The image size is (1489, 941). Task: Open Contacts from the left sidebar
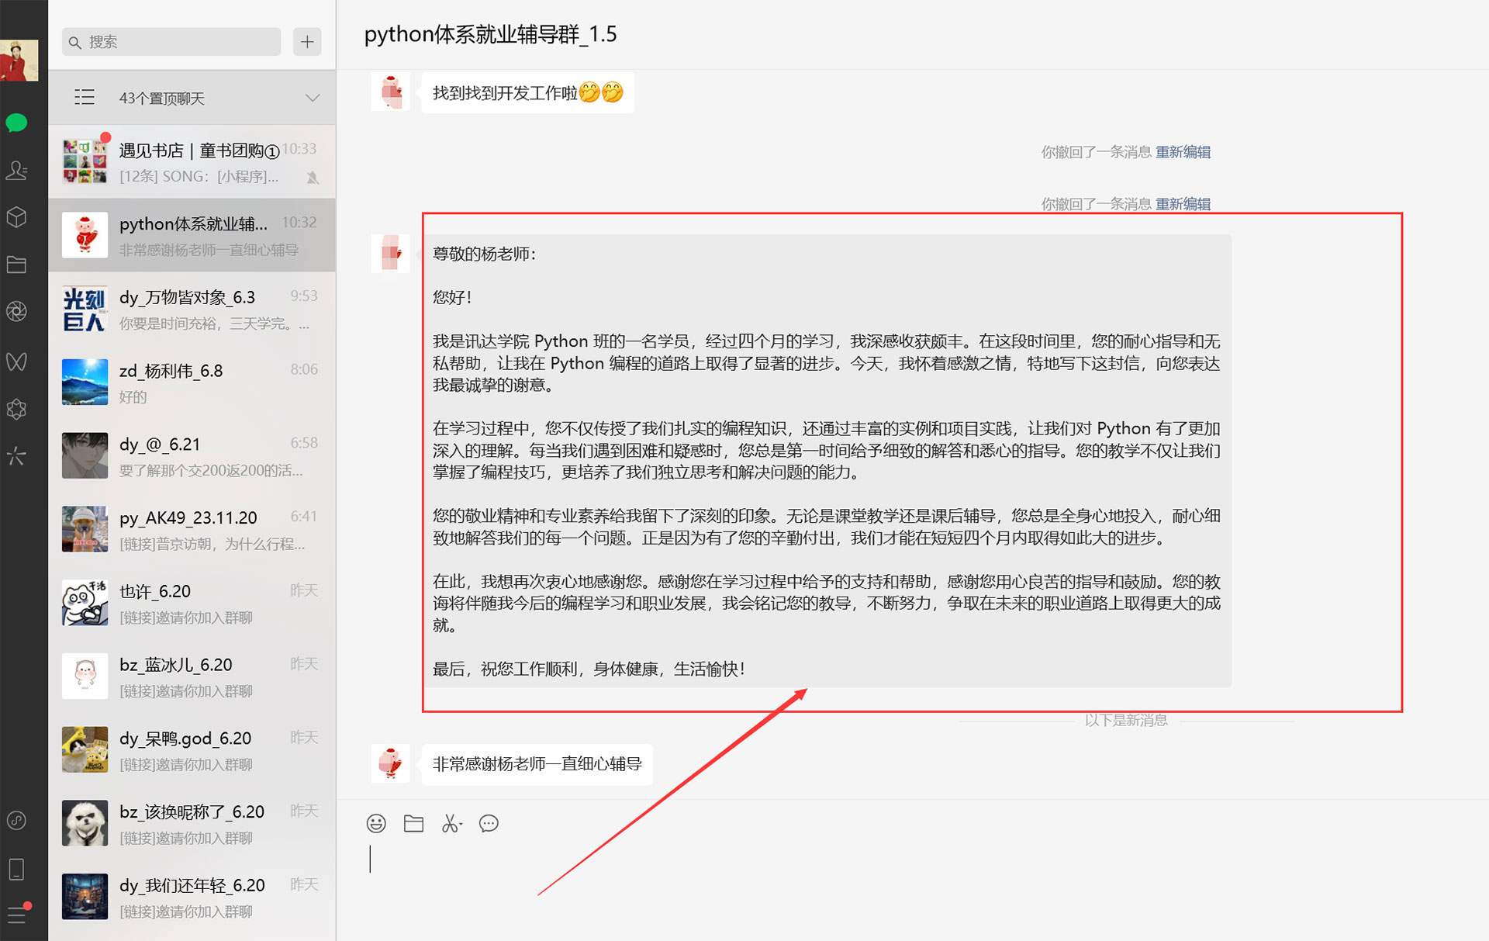tap(16, 170)
